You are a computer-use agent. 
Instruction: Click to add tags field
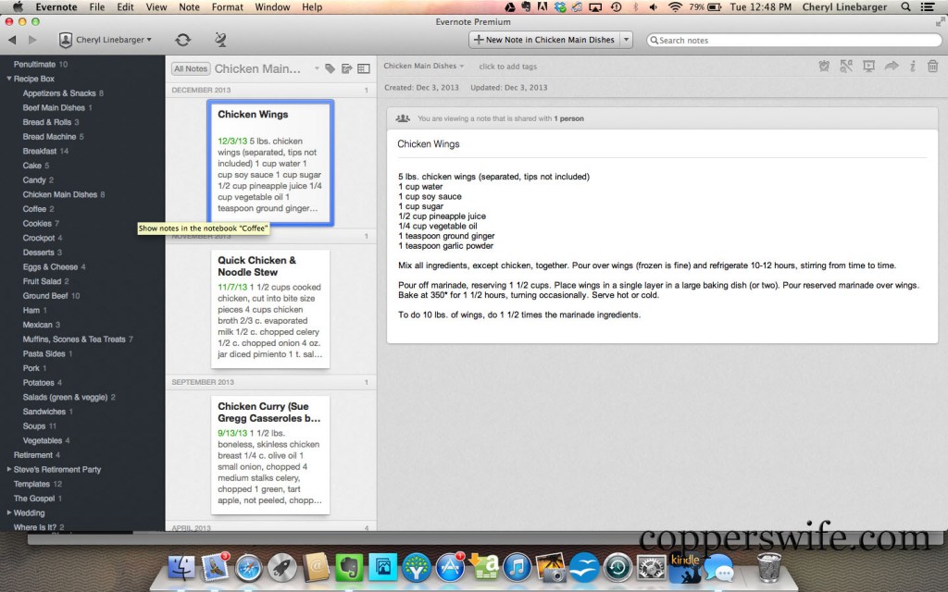(508, 67)
